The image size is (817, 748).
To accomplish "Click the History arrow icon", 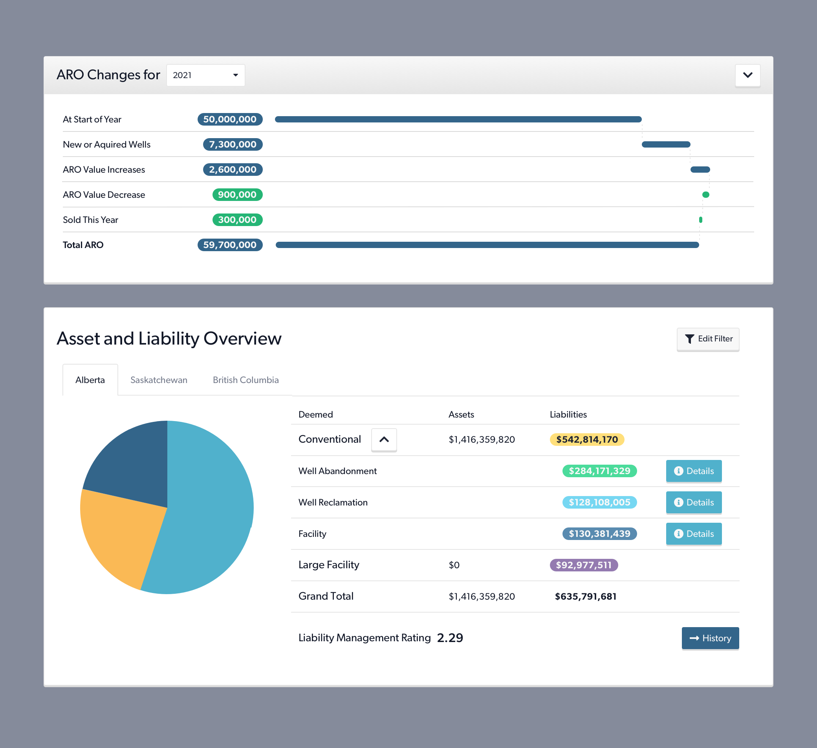I will [694, 638].
